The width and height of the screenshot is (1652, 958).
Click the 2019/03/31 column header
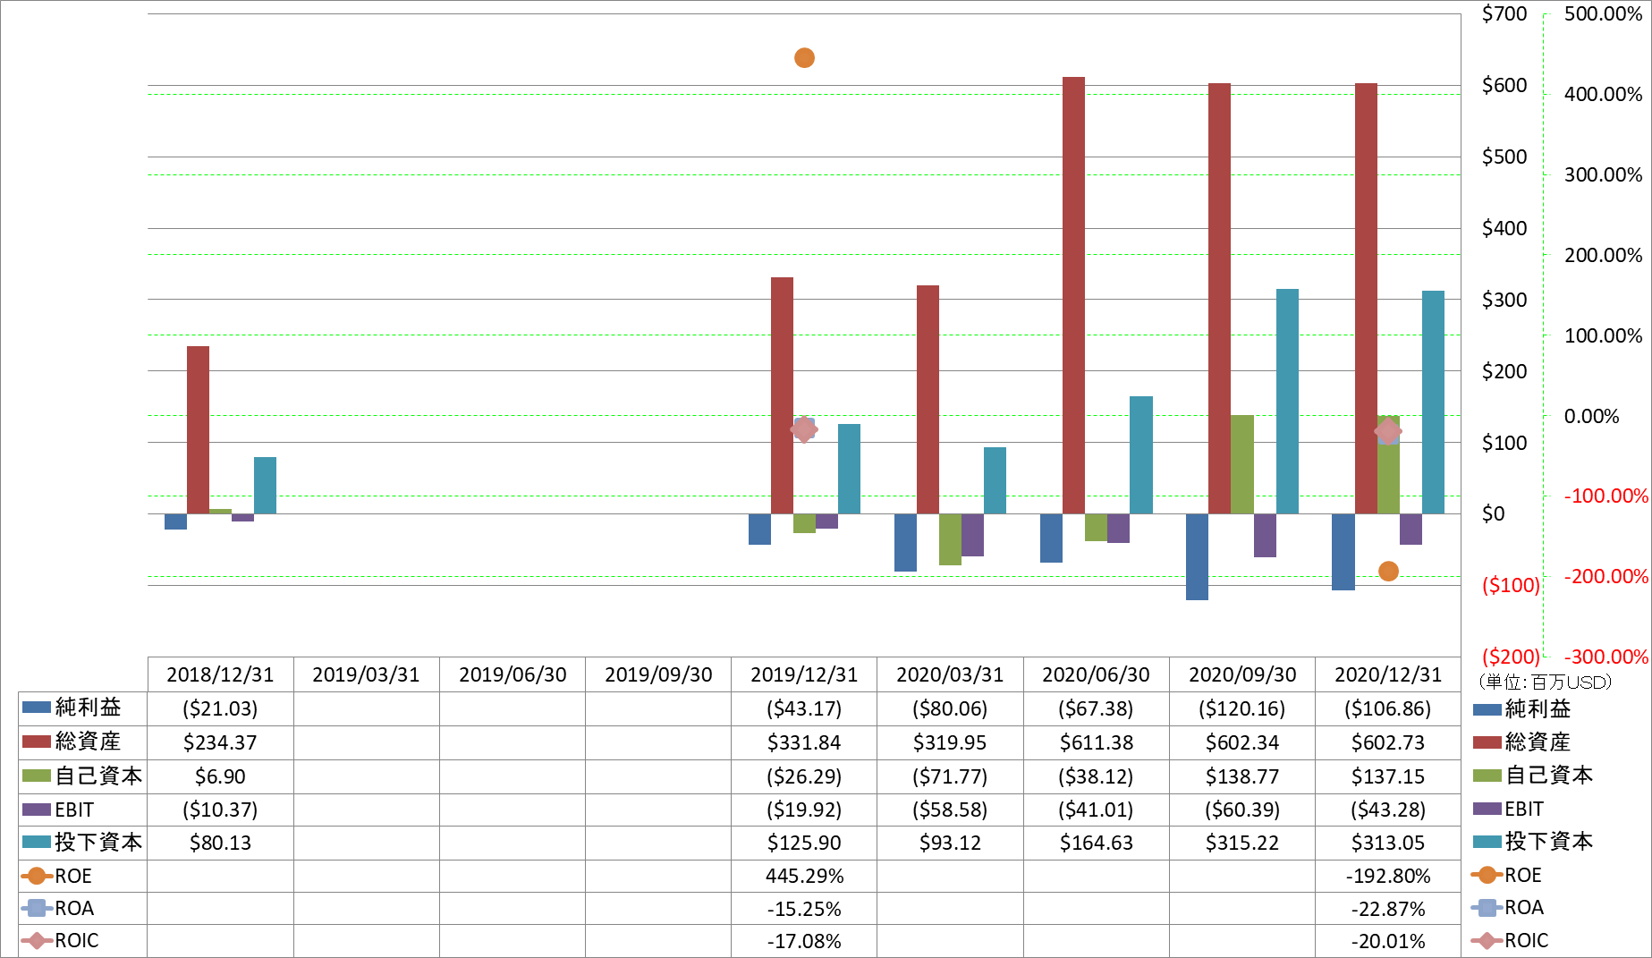point(366,674)
